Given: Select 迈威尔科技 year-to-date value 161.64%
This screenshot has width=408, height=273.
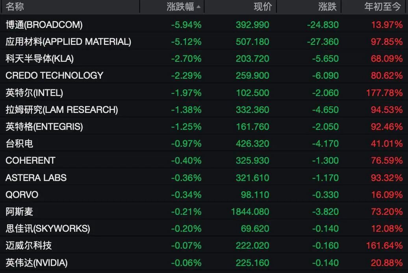Looking at the screenshot, I should pyautogui.click(x=384, y=245).
